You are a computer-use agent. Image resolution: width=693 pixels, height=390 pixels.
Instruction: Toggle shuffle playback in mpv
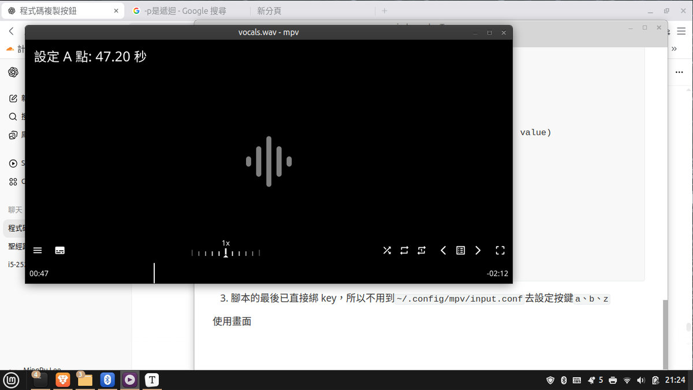[387, 250]
